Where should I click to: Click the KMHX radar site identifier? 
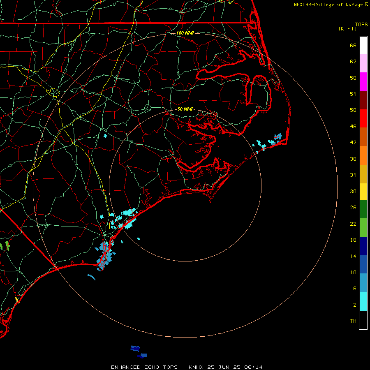(197, 367)
